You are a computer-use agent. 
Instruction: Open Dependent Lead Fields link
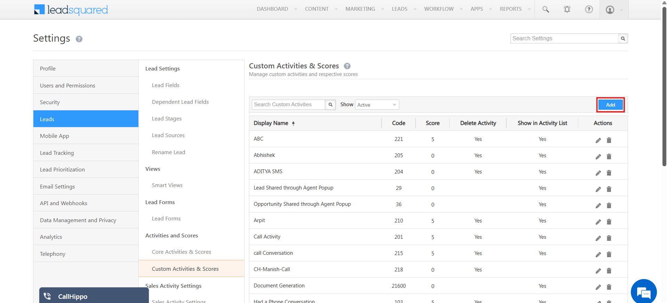(x=180, y=102)
